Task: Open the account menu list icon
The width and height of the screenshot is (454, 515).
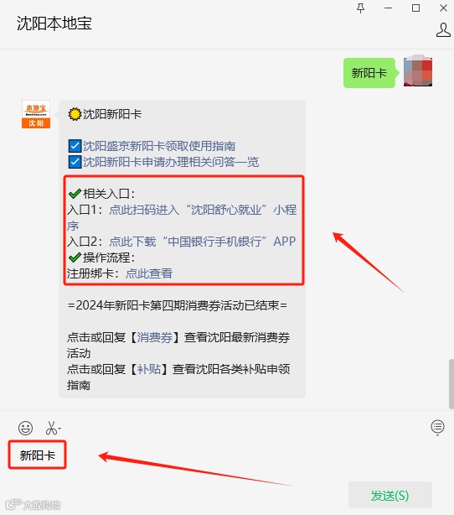Action: pyautogui.click(x=437, y=427)
